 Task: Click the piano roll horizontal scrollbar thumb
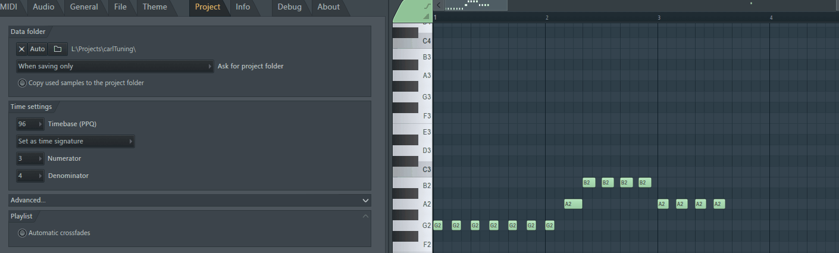click(x=475, y=5)
